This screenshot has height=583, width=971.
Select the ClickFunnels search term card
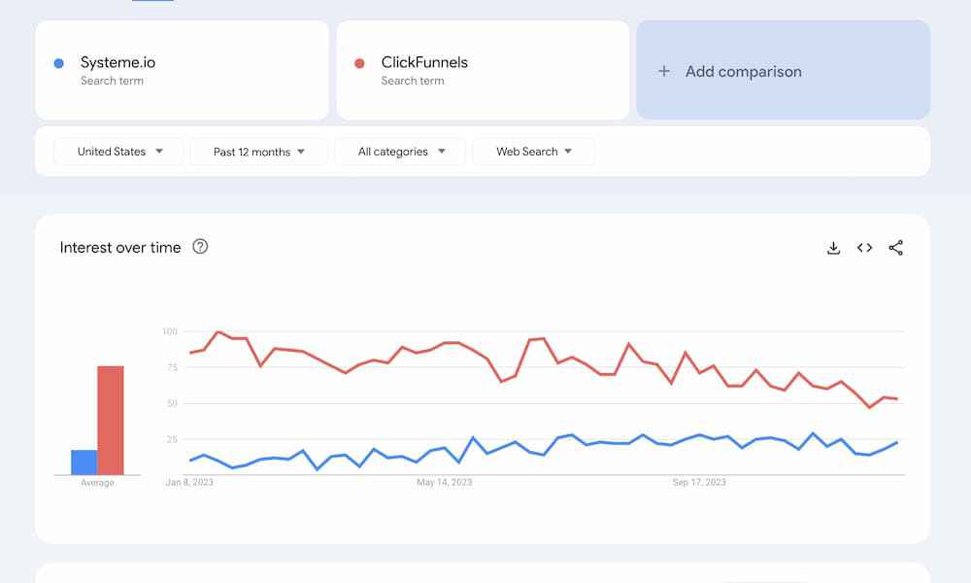coord(483,69)
